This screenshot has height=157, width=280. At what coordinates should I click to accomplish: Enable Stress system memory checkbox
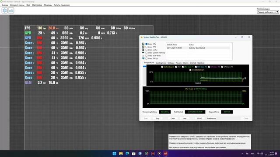point(147,53)
